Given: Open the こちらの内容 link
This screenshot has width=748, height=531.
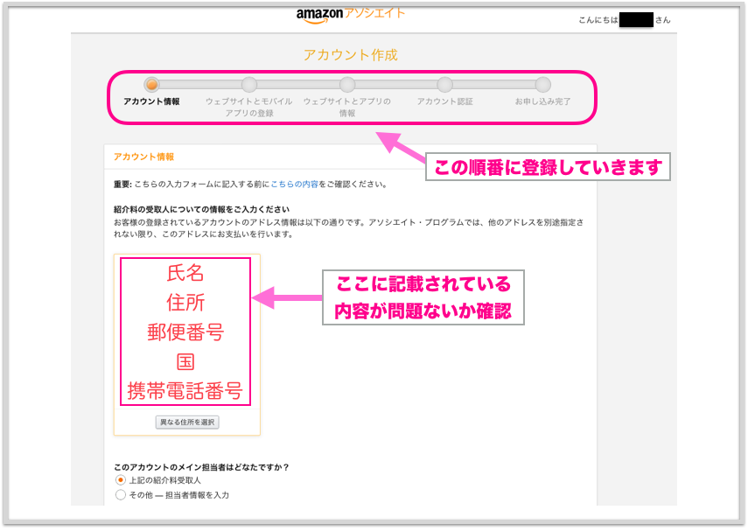Looking at the screenshot, I should (294, 185).
